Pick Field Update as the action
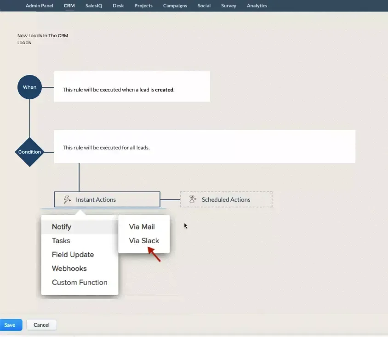Image resolution: width=388 pixels, height=337 pixels. pos(73,254)
